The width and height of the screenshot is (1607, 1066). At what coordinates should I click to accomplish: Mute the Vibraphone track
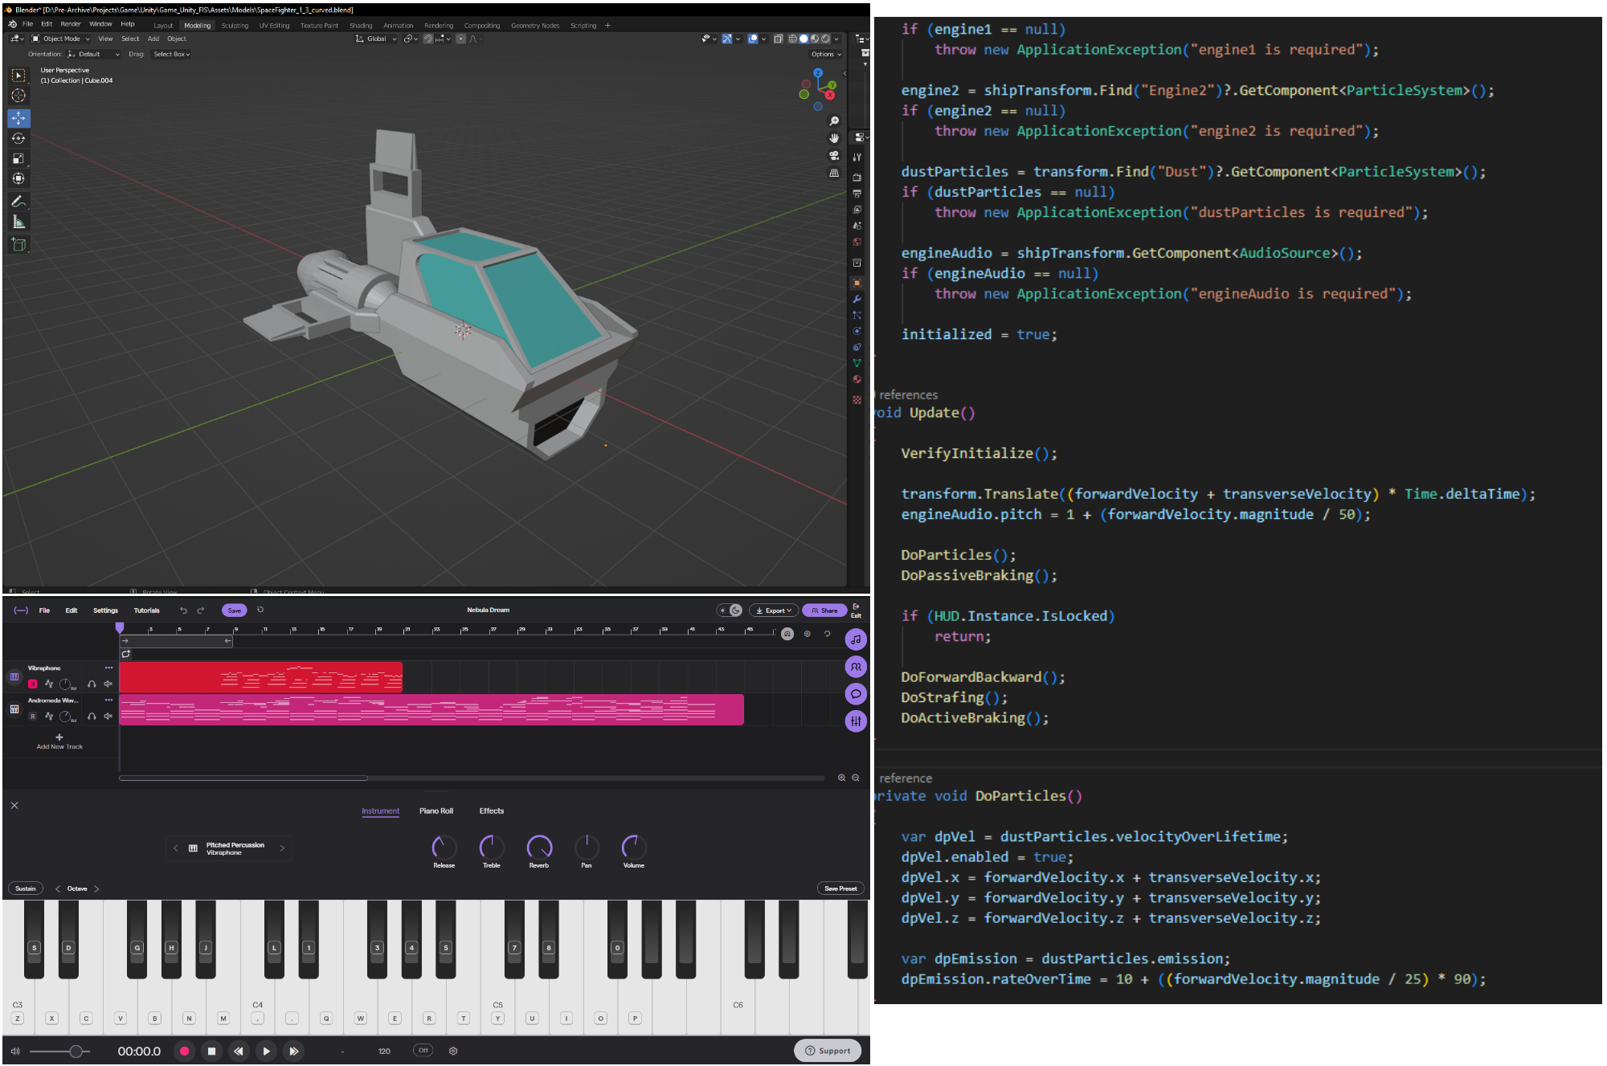click(x=108, y=684)
